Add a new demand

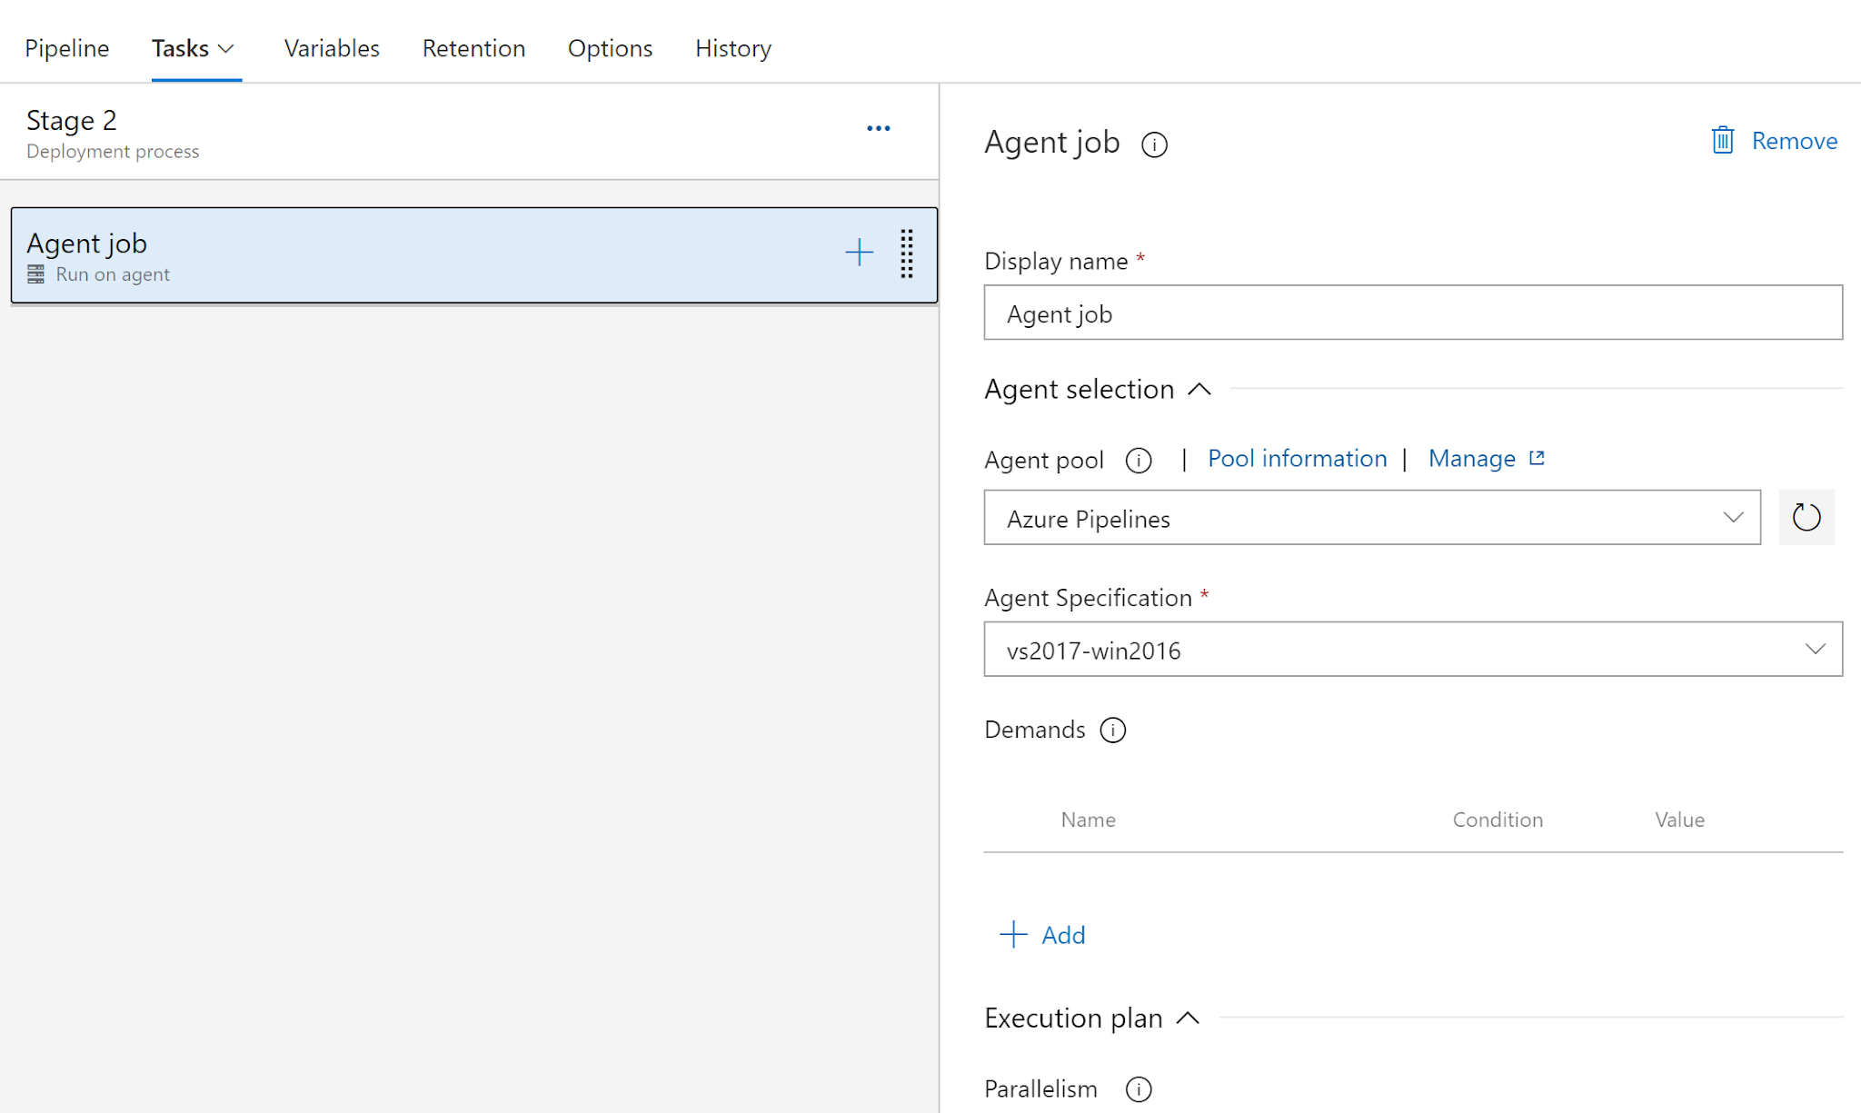point(1043,935)
